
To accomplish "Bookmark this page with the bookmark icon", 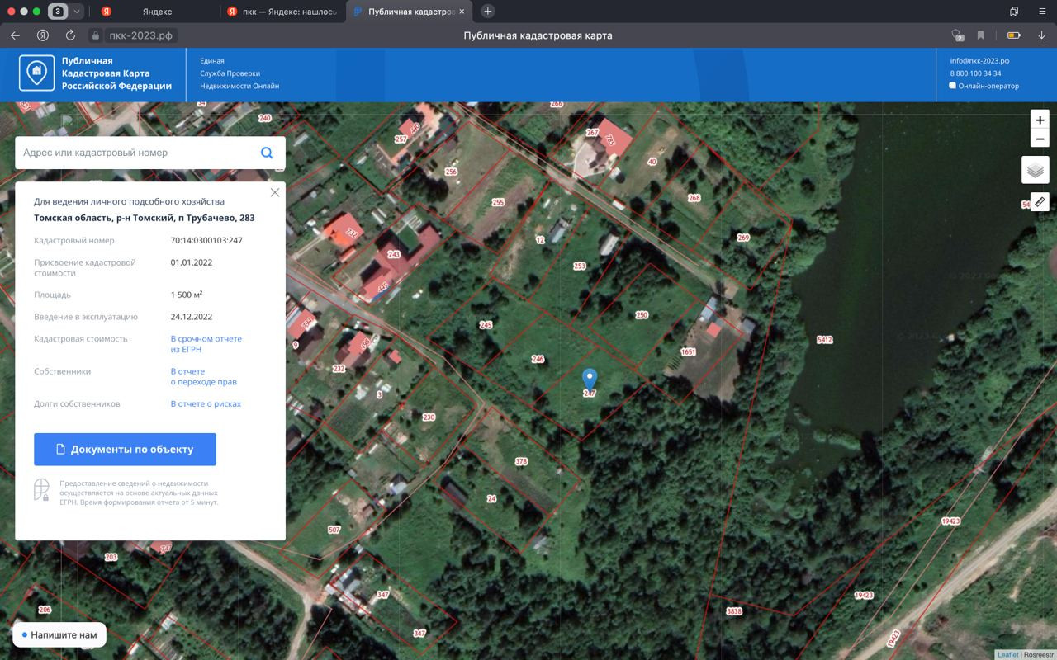I will click(x=981, y=35).
